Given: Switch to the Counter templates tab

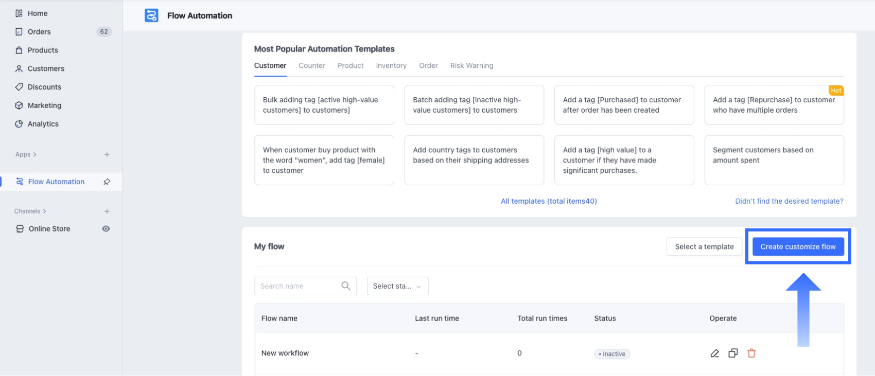Looking at the screenshot, I should point(312,66).
